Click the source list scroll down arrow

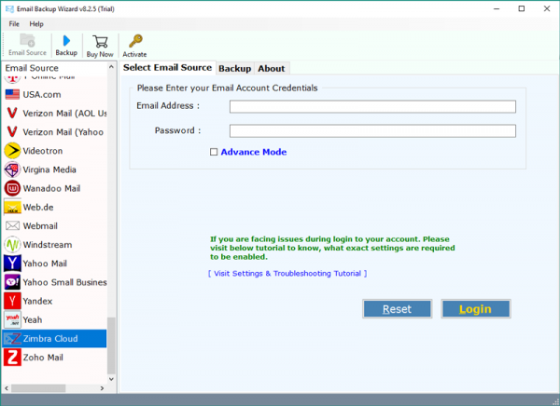click(x=111, y=379)
